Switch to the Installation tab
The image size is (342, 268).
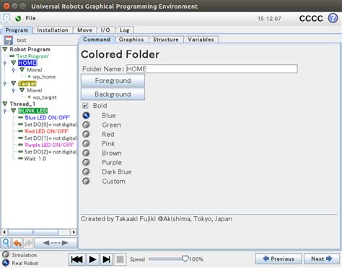pos(53,30)
